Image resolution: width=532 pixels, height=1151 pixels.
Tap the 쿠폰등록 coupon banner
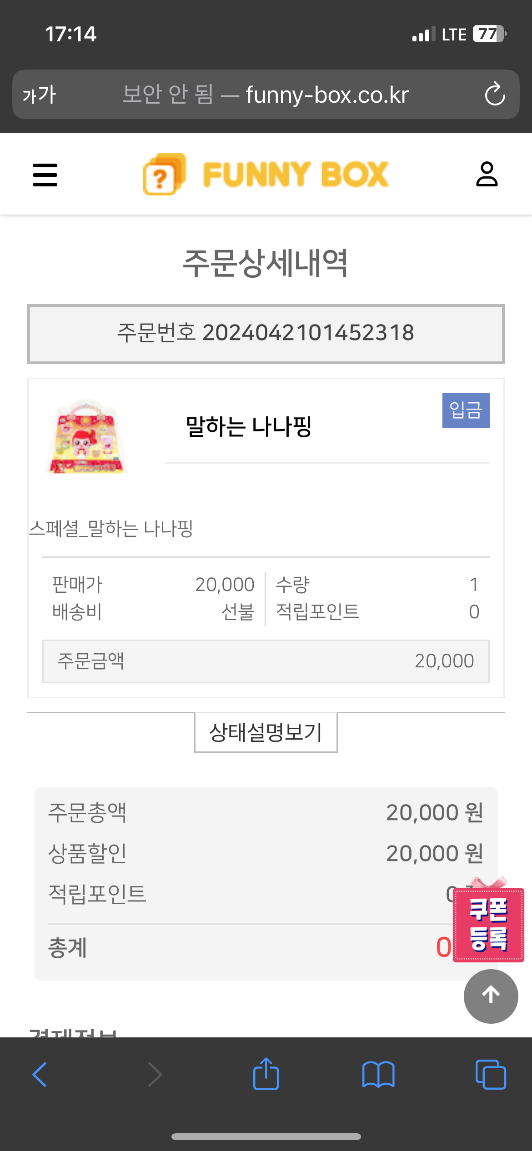pyautogui.click(x=489, y=925)
